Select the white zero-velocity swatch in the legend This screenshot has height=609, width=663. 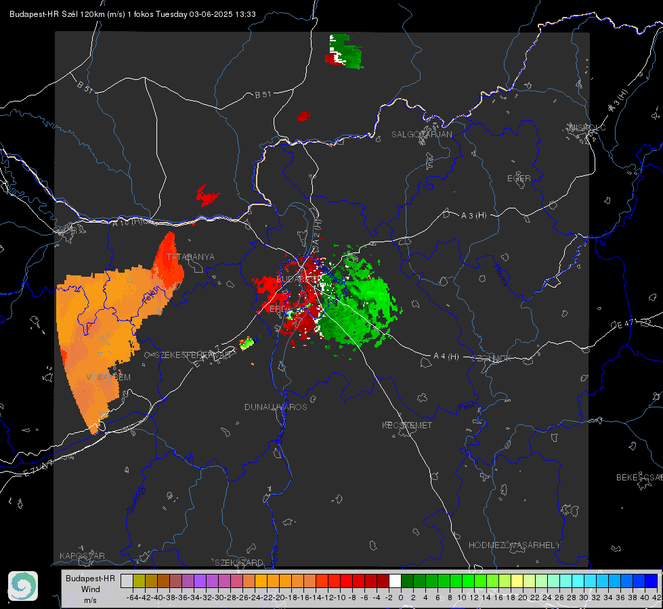tap(395, 581)
